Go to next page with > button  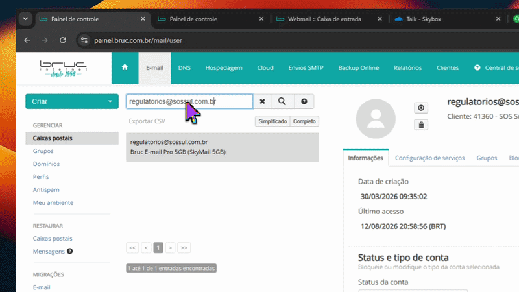point(170,248)
